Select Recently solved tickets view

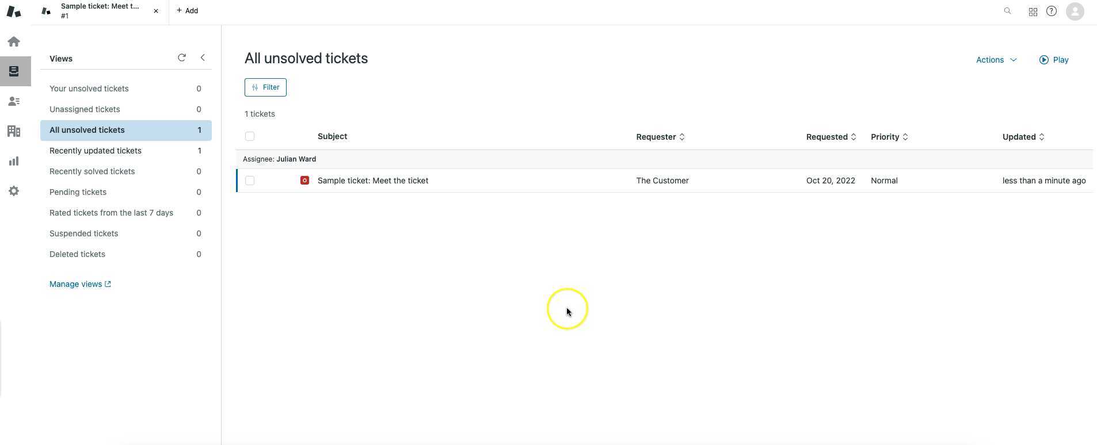coord(125,171)
